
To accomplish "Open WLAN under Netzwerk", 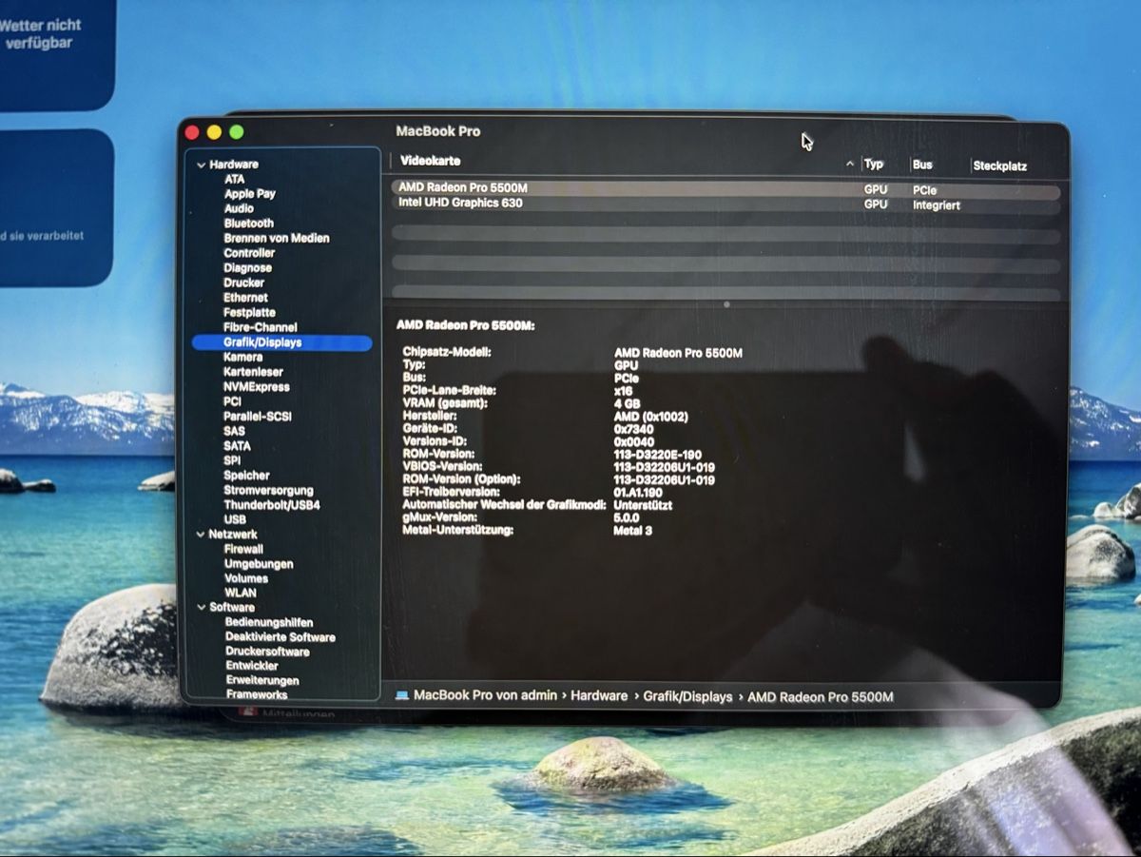I will (240, 593).
